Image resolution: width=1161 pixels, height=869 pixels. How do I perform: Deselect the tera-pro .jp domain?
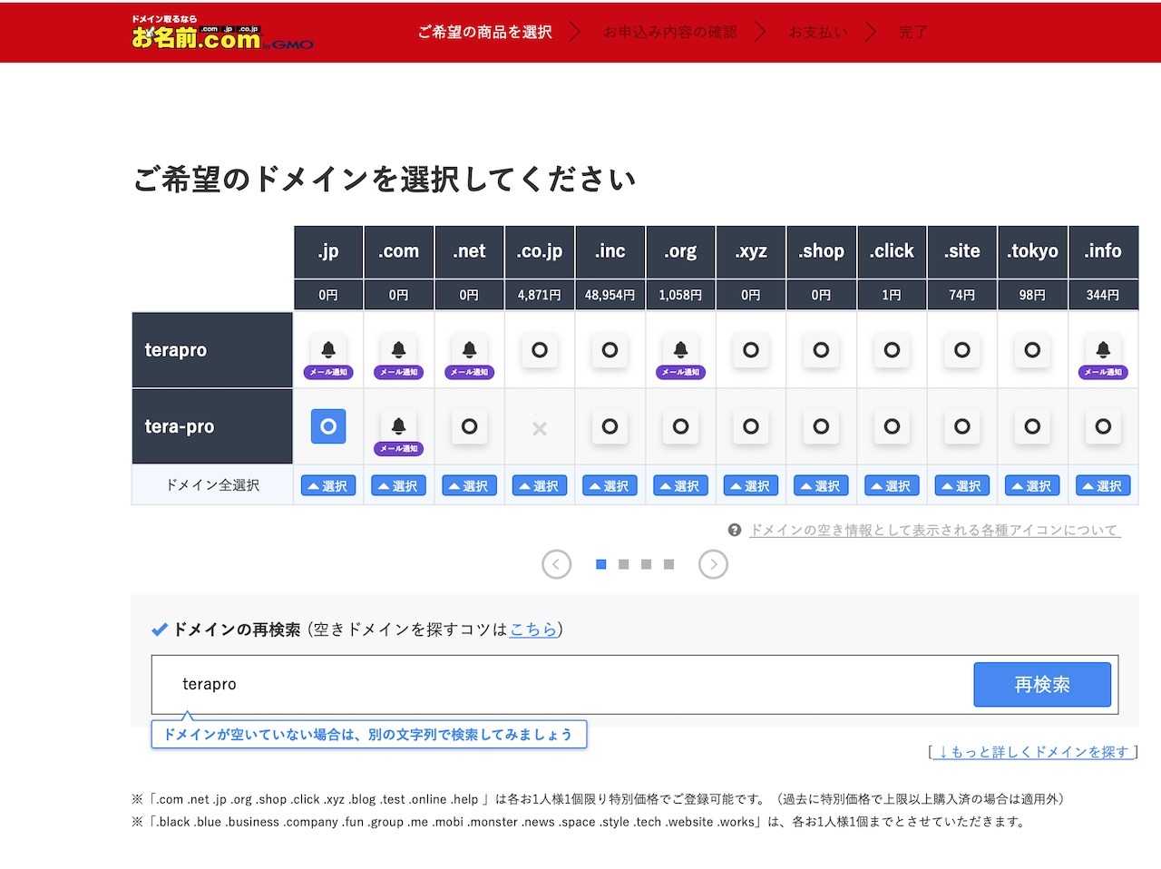[328, 426]
